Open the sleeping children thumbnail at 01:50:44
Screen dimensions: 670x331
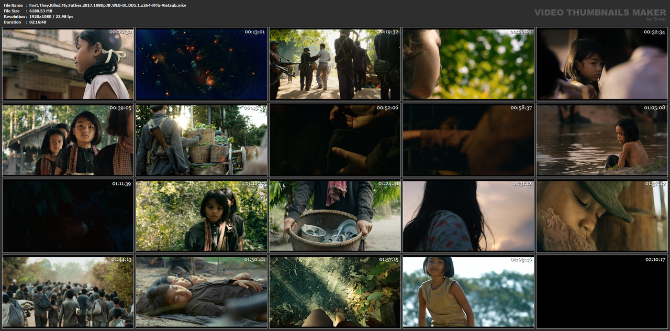tap(202, 292)
